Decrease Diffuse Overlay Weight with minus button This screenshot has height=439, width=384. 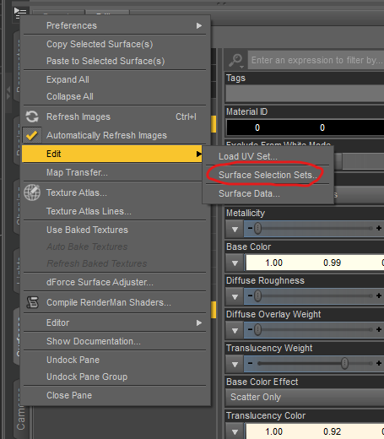click(x=250, y=329)
